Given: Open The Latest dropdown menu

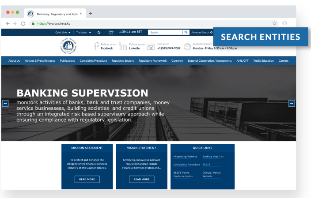Looking at the screenshot, I should [x=83, y=32].
